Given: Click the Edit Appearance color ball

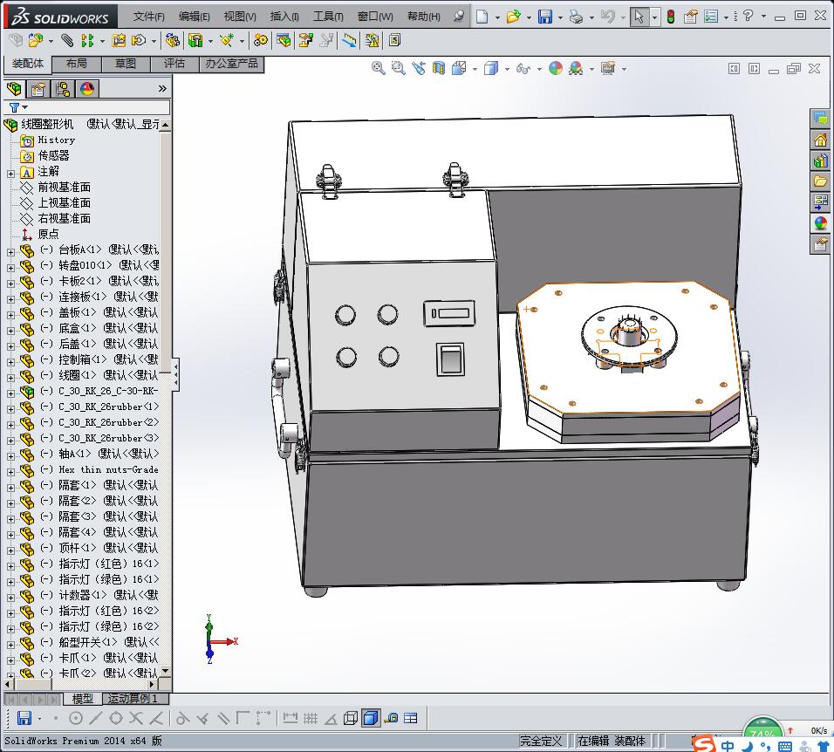Looking at the screenshot, I should pos(556,68).
